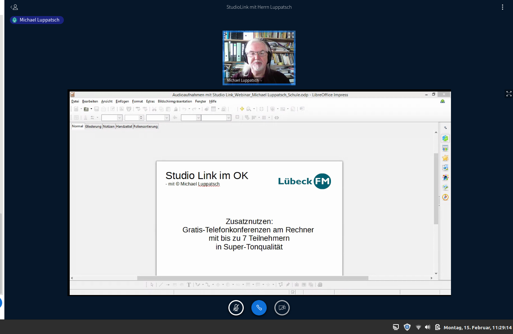Toggle the camera on/off button

(x=282, y=308)
